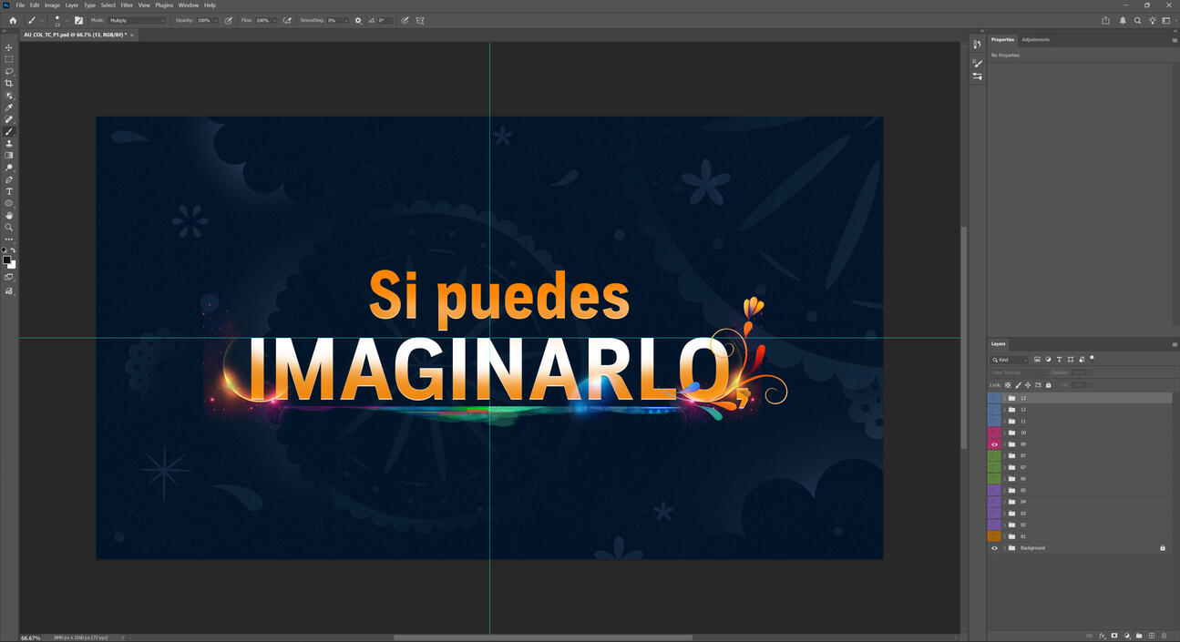Image resolution: width=1180 pixels, height=642 pixels.
Task: Click the 66.67% zoom field in status bar
Action: click(31, 637)
